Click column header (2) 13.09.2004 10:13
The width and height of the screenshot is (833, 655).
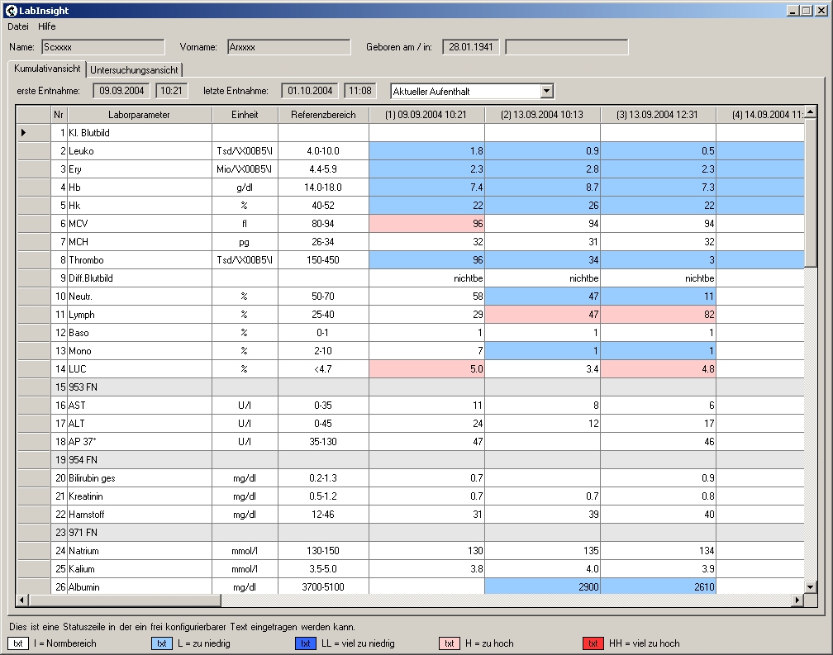[x=542, y=115]
